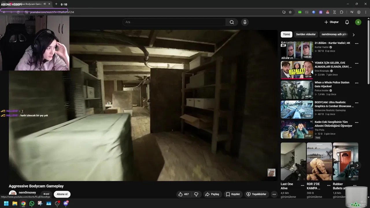Open Windows Start menu
370x208 pixels.
pyautogui.click(x=6, y=203)
